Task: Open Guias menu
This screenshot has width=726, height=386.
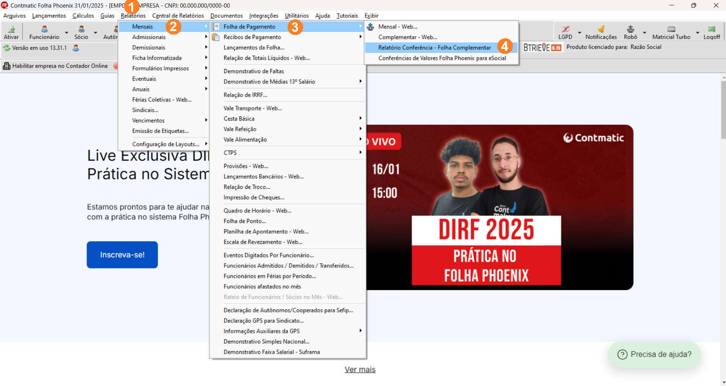Action: click(107, 16)
